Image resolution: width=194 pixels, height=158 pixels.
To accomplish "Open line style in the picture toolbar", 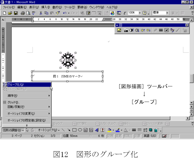I will click(x=161, y=30).
